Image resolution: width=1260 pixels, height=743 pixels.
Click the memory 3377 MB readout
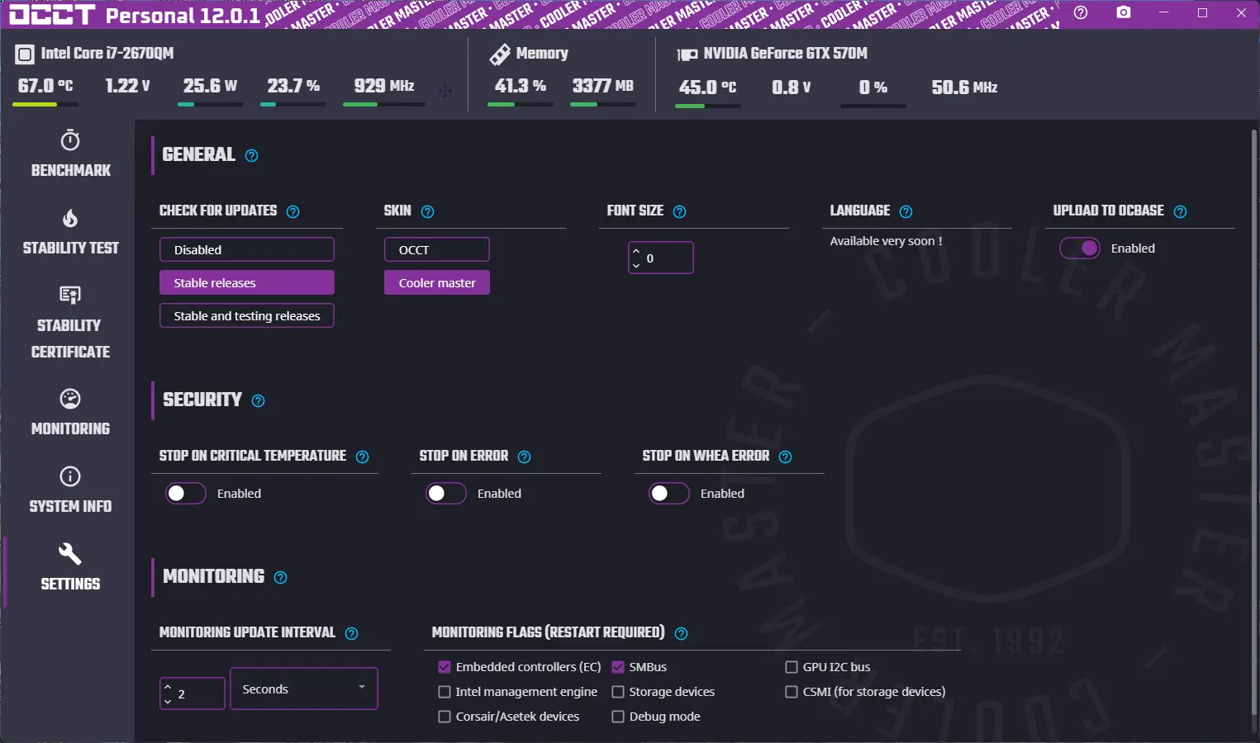click(x=603, y=86)
